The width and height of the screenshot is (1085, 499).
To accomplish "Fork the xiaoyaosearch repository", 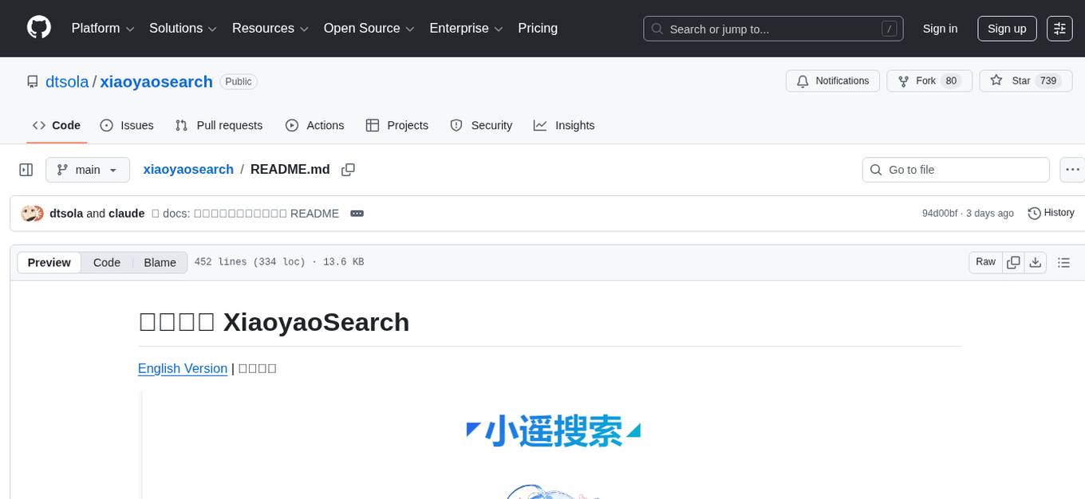I will pos(928,81).
